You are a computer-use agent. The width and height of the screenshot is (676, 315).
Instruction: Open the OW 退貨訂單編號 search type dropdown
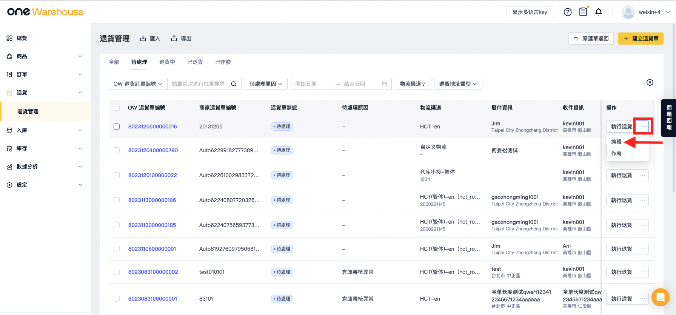tap(138, 84)
